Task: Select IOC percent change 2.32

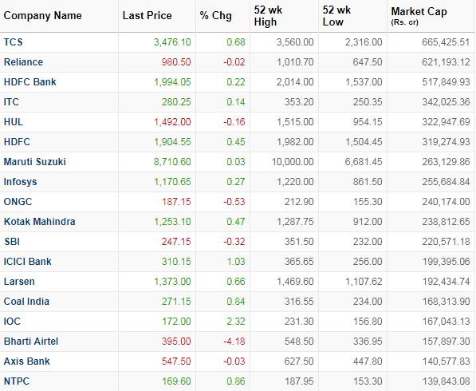Action: coord(236,322)
